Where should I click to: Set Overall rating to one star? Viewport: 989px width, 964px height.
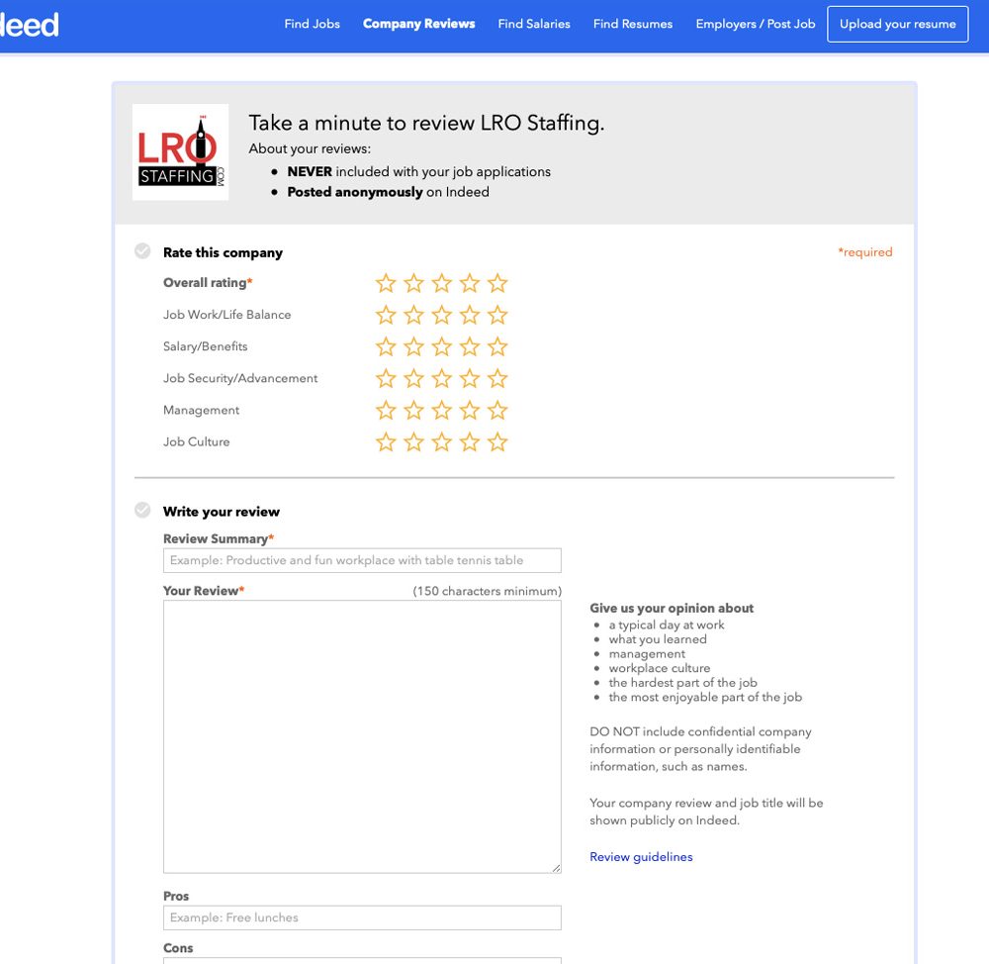pos(386,284)
